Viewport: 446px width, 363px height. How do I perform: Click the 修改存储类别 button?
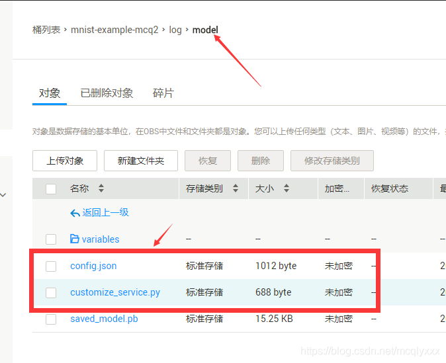[332, 161]
